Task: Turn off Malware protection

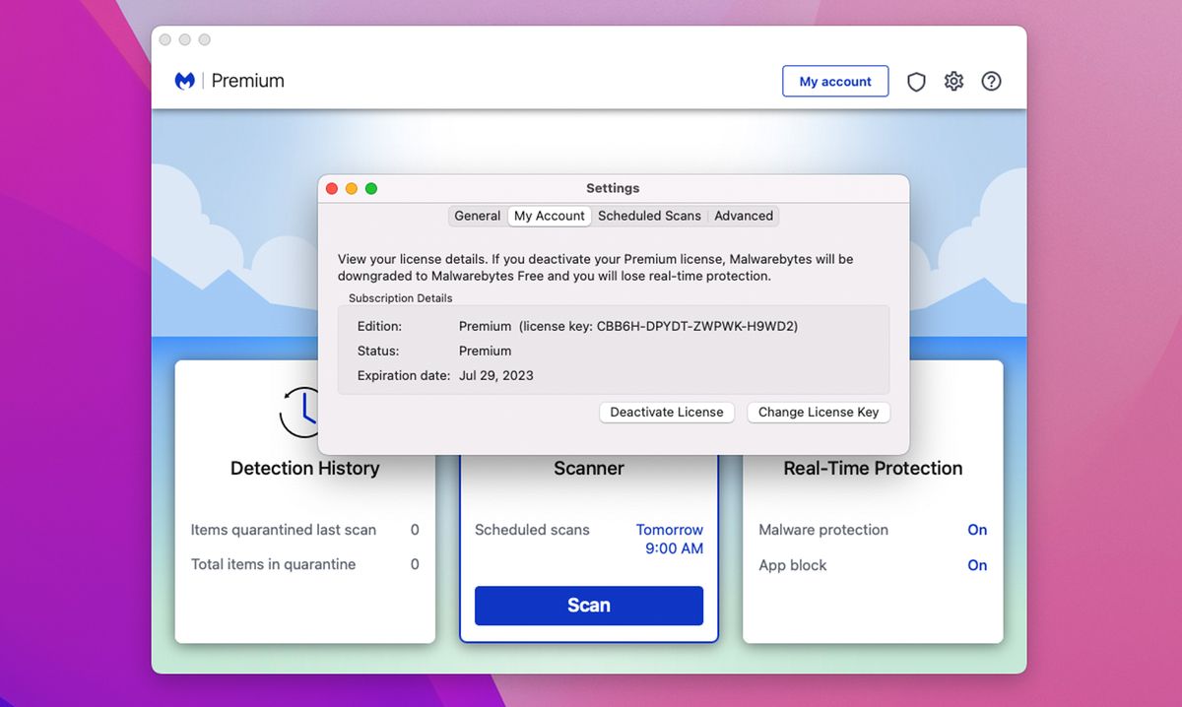Action: tap(977, 530)
